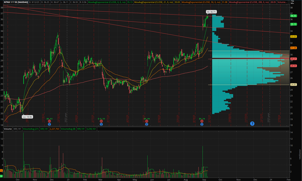Select the 31.08 label on the price axis
This screenshot has height=181, width=302.
click(x=293, y=48)
